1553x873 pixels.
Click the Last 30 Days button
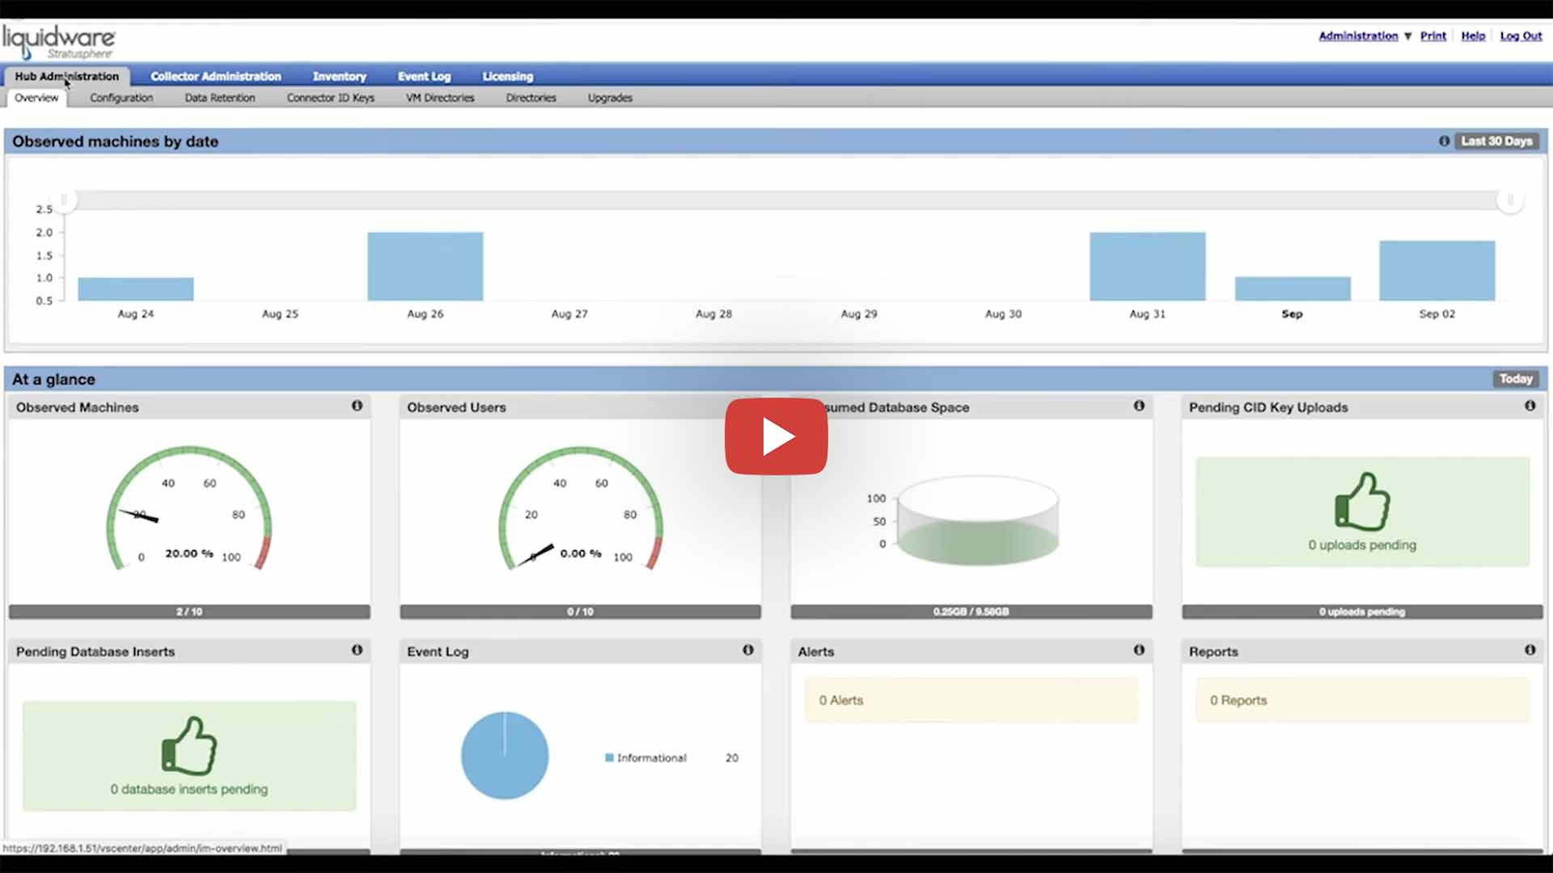pos(1496,141)
